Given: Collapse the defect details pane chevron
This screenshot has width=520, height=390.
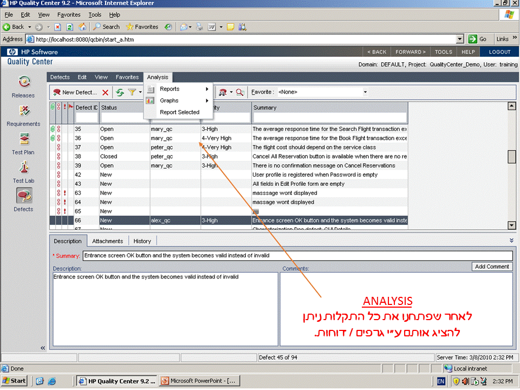Looking at the screenshot, I should pos(512,240).
